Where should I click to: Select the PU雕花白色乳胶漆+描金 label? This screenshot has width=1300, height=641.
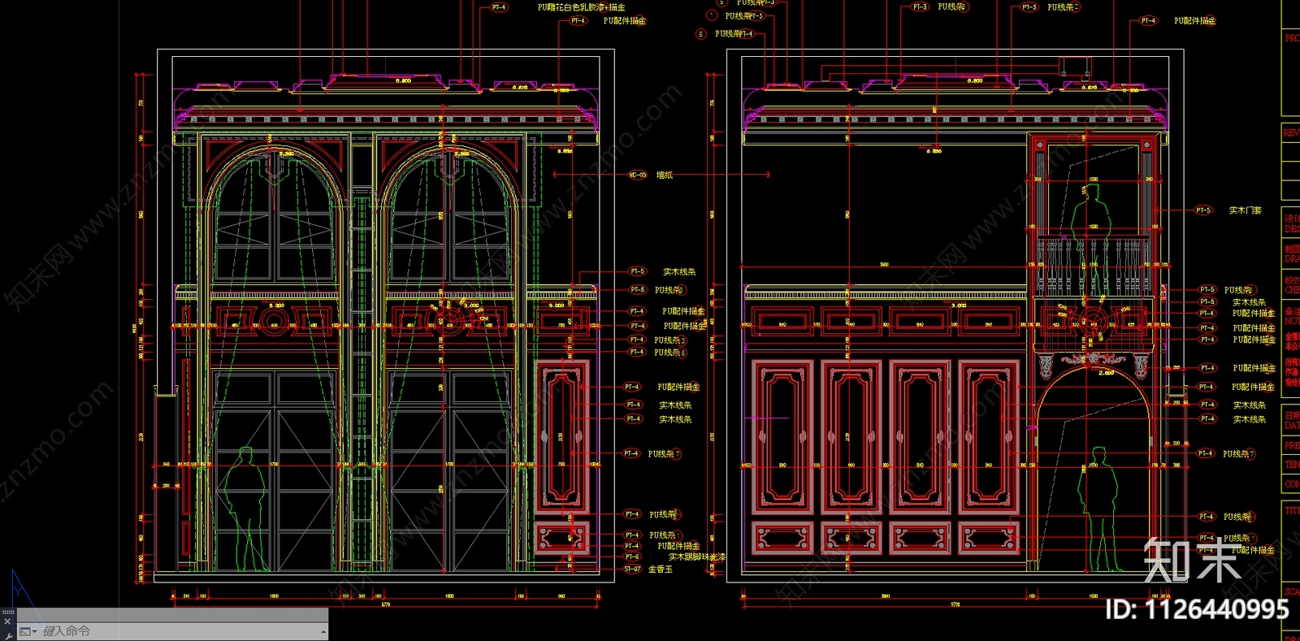(x=581, y=7)
